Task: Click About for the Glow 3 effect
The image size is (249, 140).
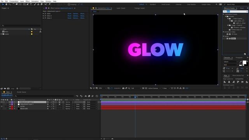Action: point(82,18)
